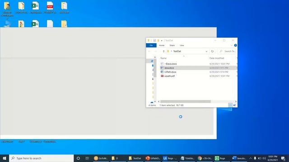Screen dimensions: 289x162
Task: Click the volume tray icon
Action: click(264, 158)
